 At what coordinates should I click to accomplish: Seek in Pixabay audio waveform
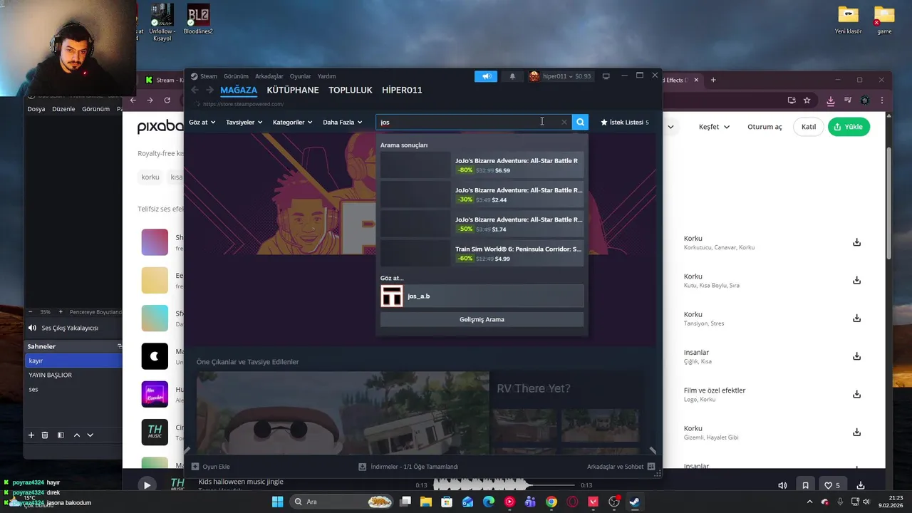click(x=504, y=485)
